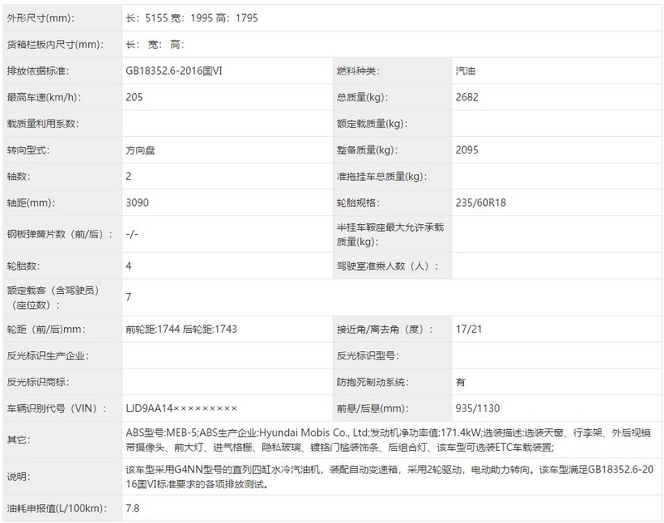Click the 反光标识商标 label
The image size is (664, 523).
coord(38,382)
